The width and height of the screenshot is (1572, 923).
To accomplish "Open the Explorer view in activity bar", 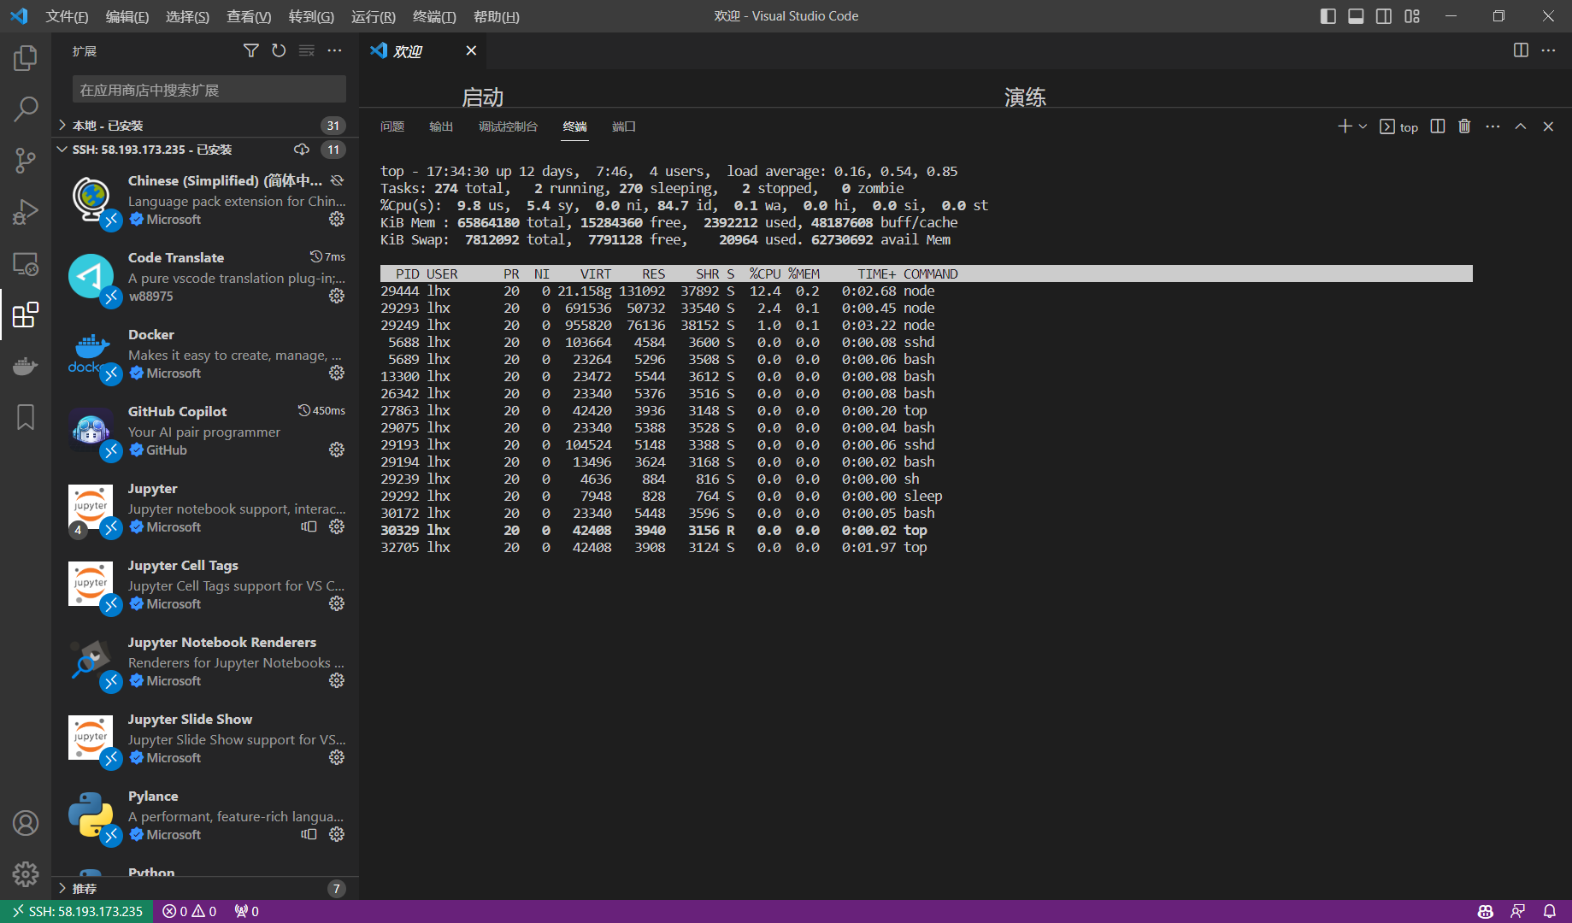I will coord(26,58).
